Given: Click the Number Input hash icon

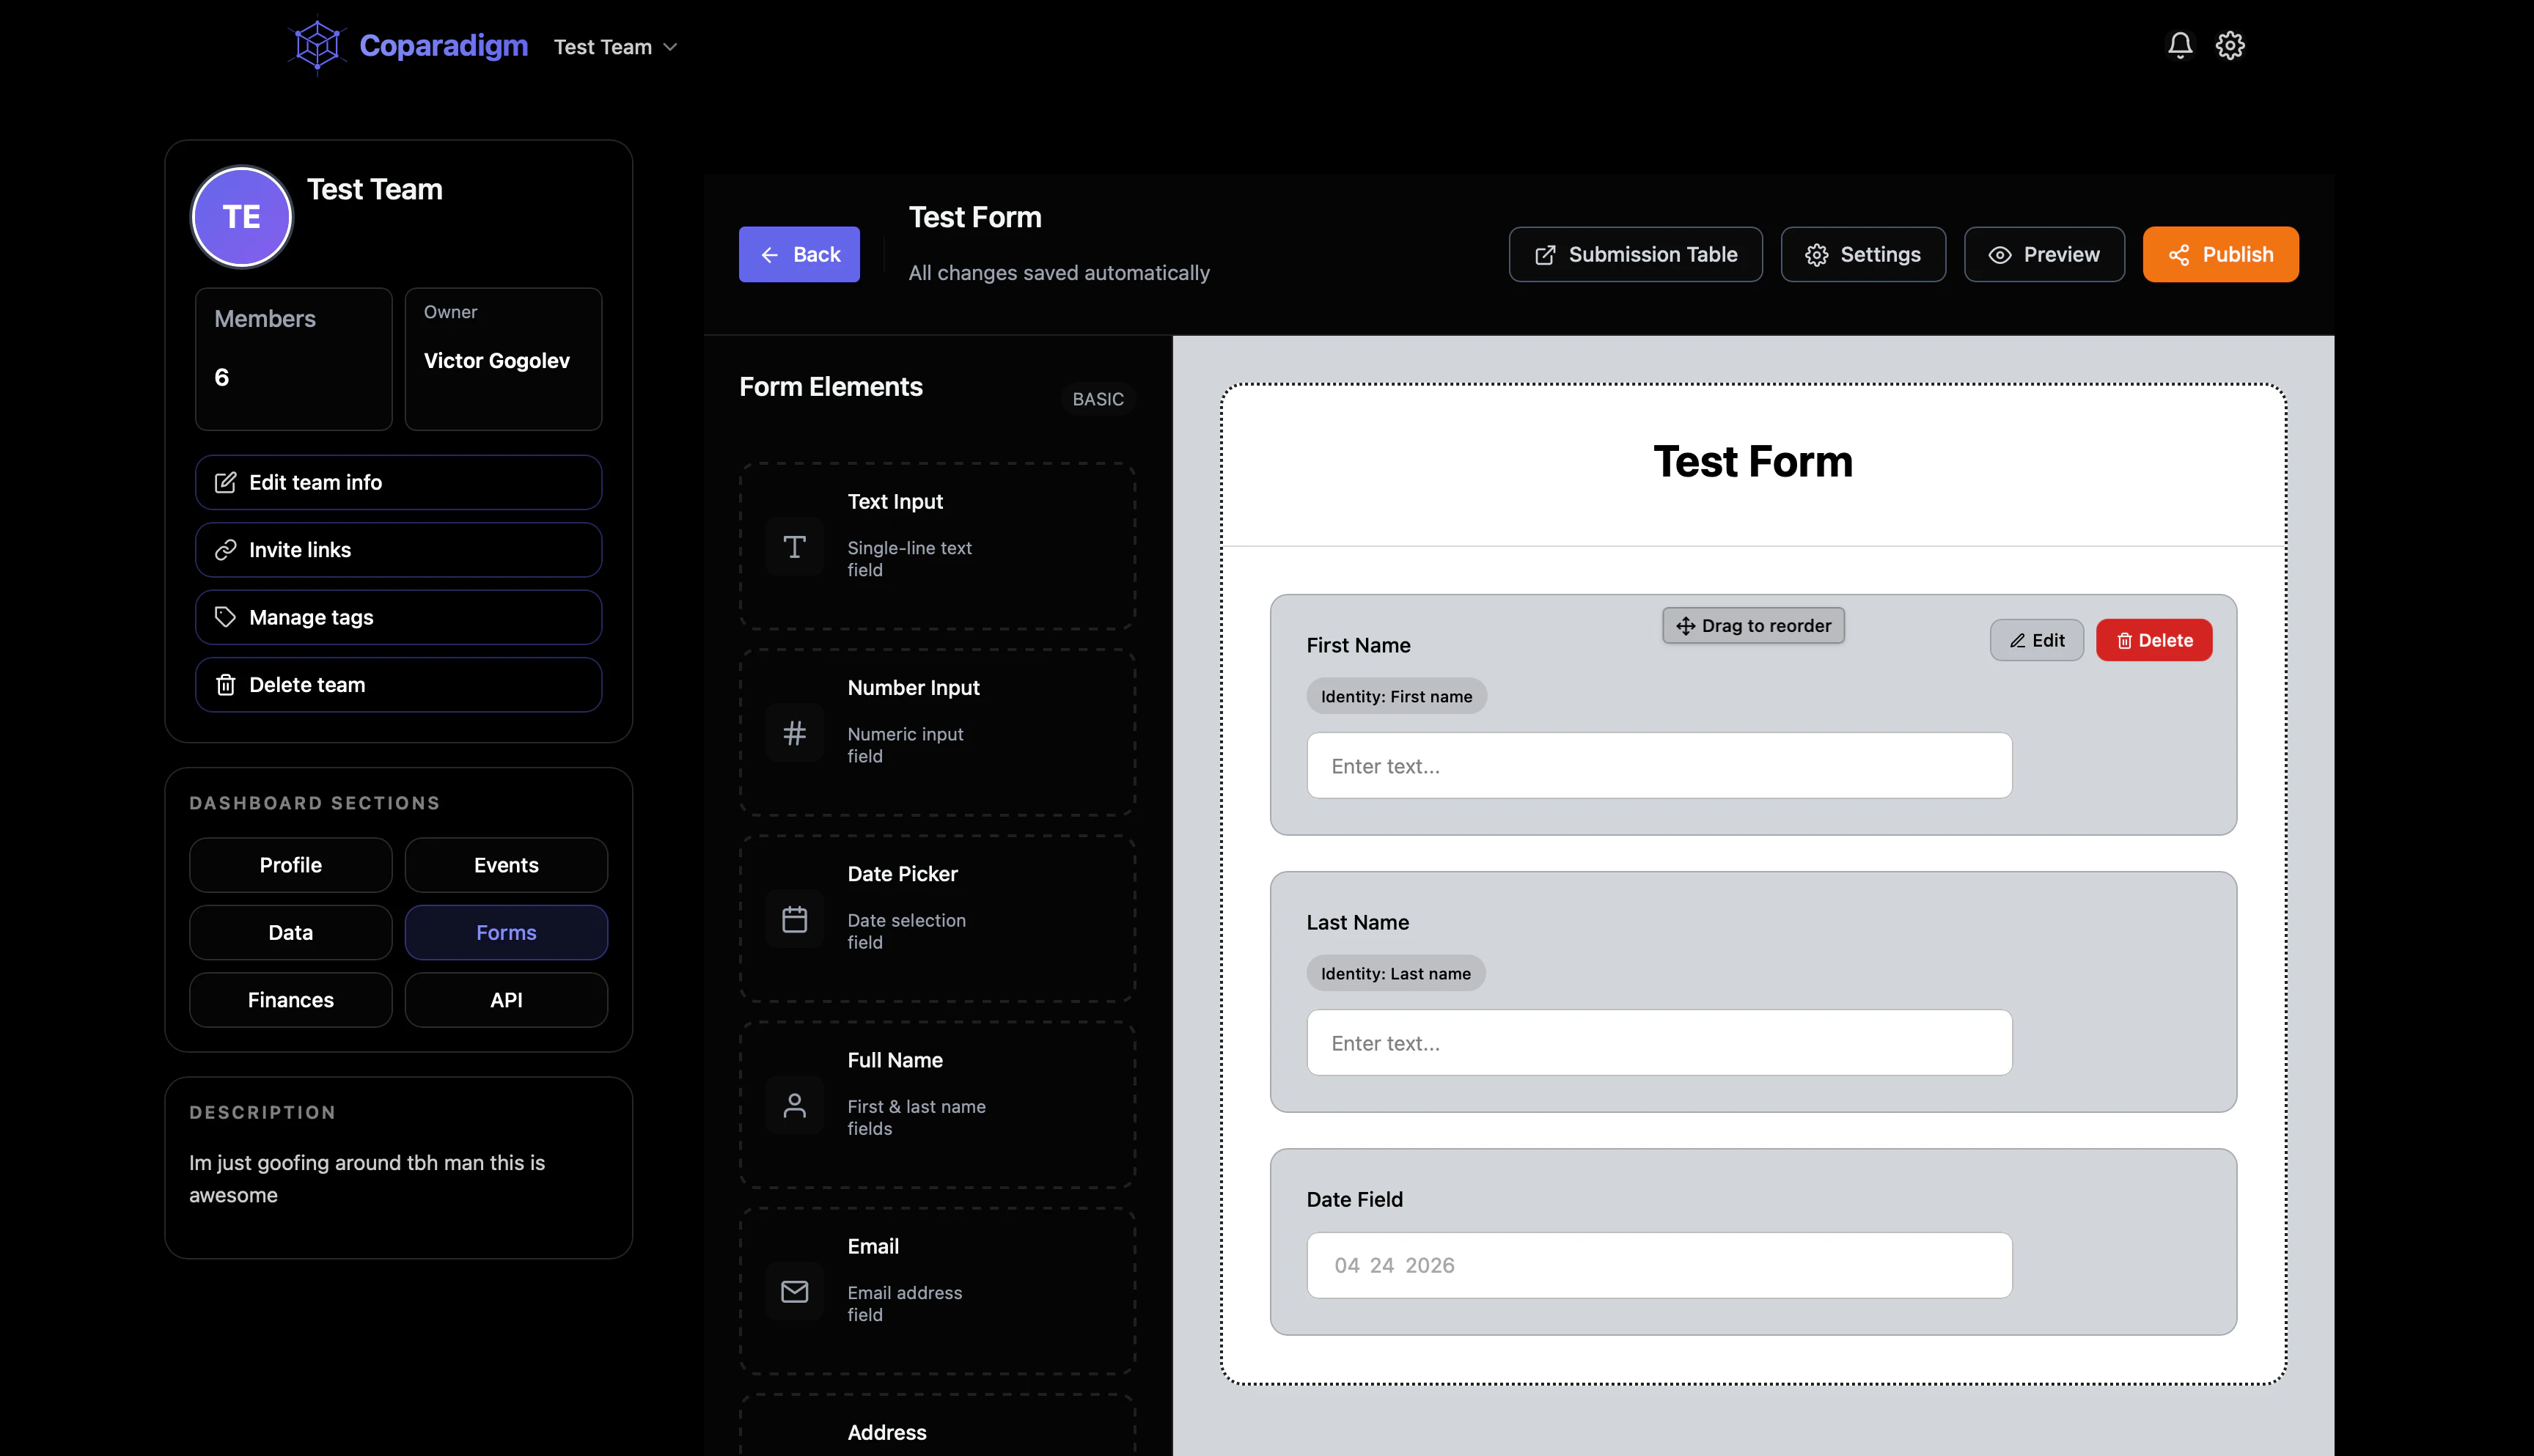Looking at the screenshot, I should tap(794, 732).
